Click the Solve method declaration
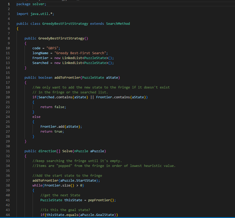Image resolution: width=235 pixels, height=218 pixels. pos(67,151)
